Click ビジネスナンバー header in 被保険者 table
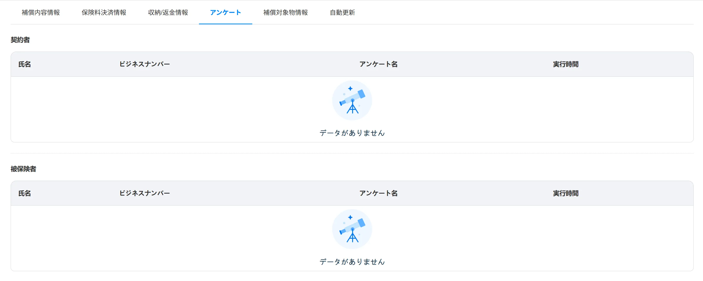This screenshot has height=281, width=703. [144, 193]
